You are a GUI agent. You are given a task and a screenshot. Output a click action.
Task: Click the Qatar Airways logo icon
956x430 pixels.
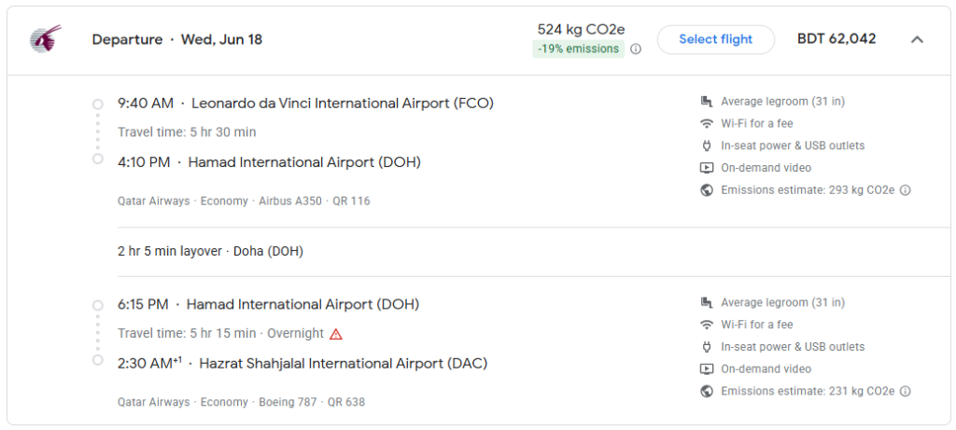(45, 38)
